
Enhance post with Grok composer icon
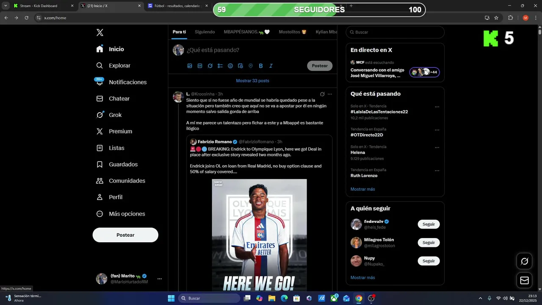click(x=210, y=66)
